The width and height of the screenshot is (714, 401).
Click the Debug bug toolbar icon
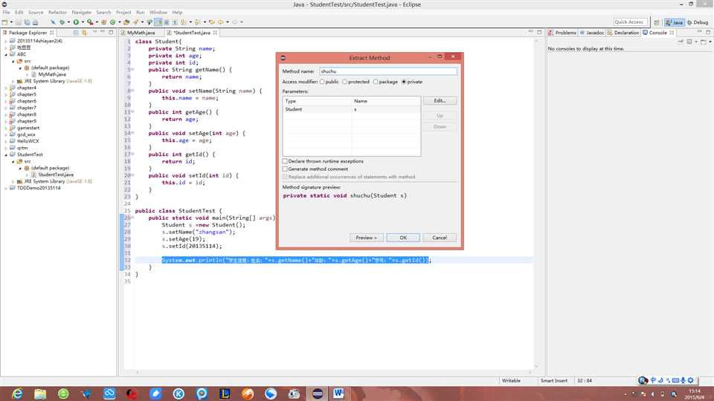62,22
